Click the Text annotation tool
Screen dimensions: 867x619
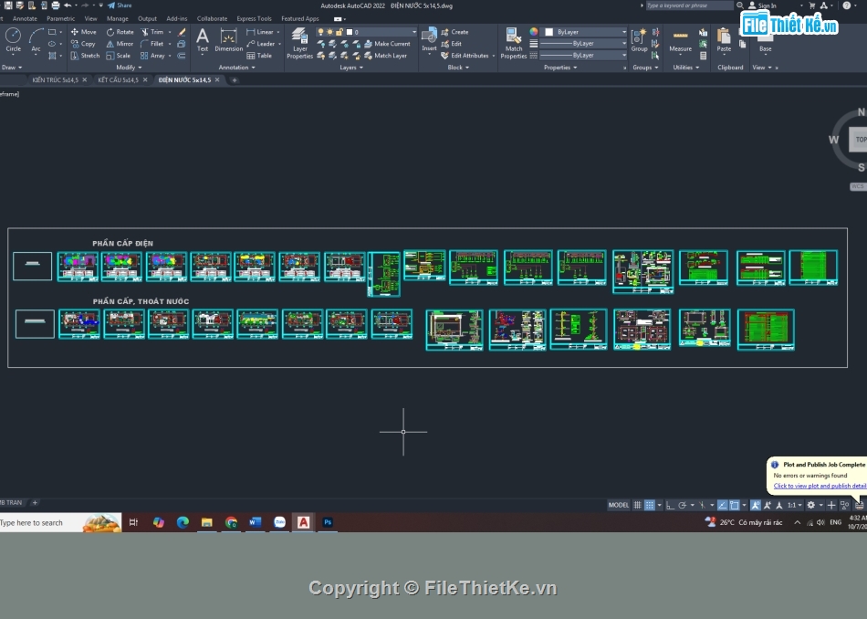click(x=203, y=38)
